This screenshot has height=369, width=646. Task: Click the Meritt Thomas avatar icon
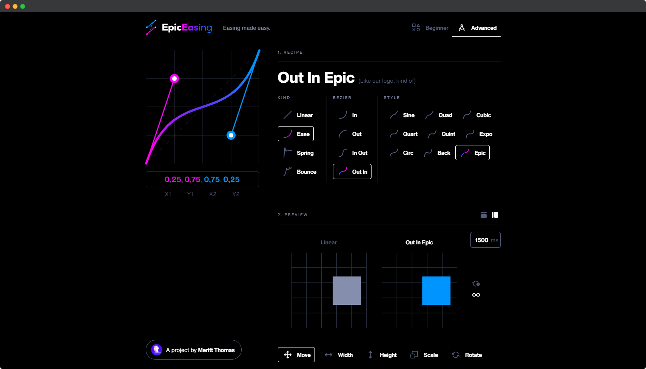click(x=157, y=350)
